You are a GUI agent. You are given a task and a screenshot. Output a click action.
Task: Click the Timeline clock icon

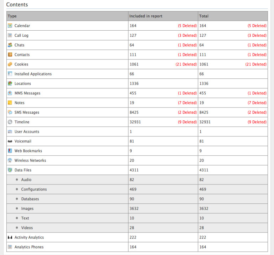coord(10,122)
